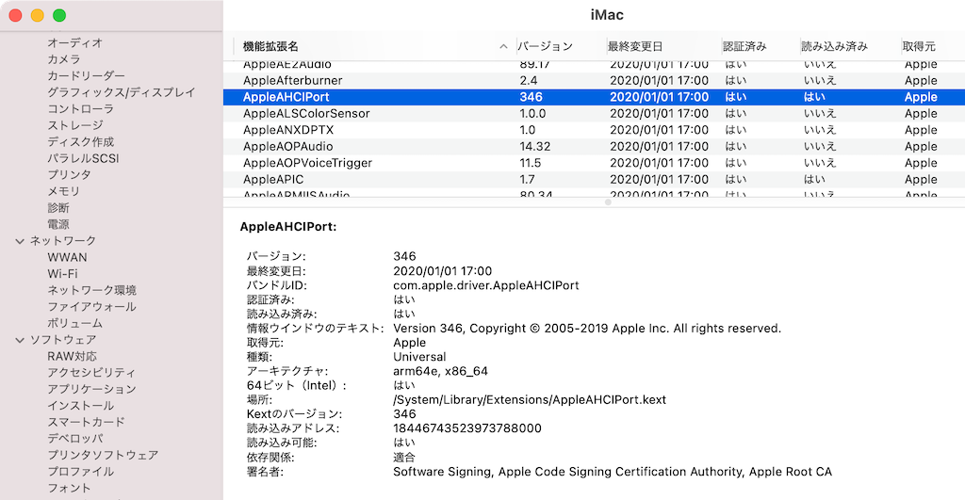965x500 pixels.
Task: Click the Version 346 copyright text
Action: point(587,329)
